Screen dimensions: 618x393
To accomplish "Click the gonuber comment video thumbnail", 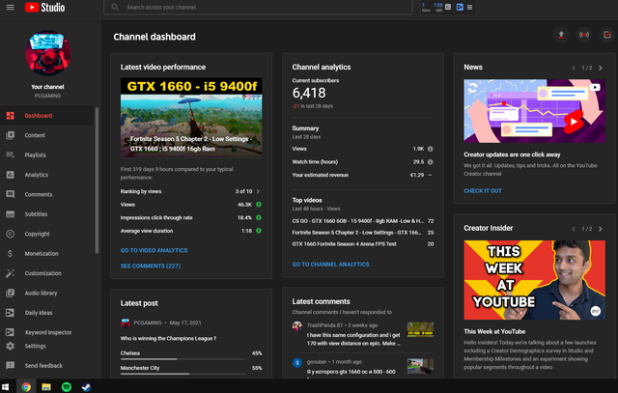I will click(420, 366).
